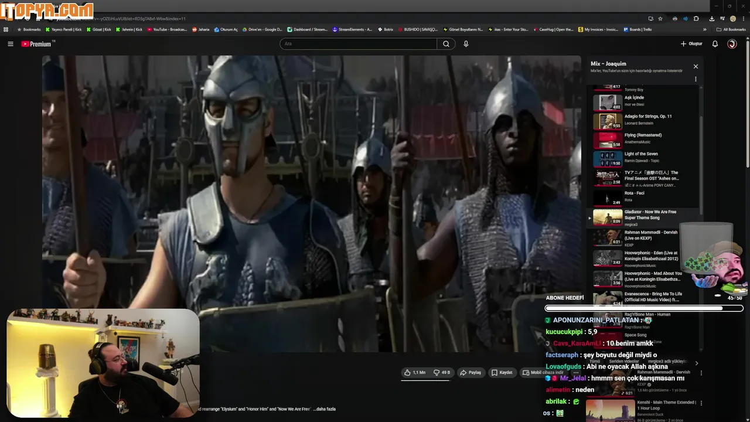Open the YouTube hamburger guide menu
The width and height of the screenshot is (750, 422).
(10, 44)
